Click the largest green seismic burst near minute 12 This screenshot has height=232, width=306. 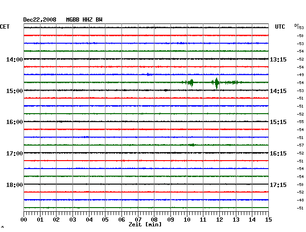pyautogui.click(x=217, y=83)
